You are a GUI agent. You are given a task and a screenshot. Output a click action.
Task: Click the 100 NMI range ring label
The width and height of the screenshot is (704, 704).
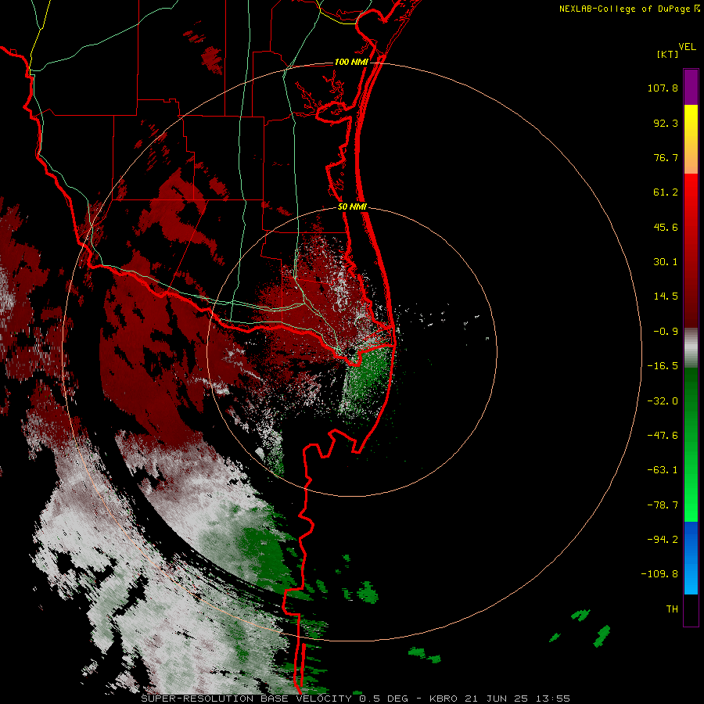351,62
